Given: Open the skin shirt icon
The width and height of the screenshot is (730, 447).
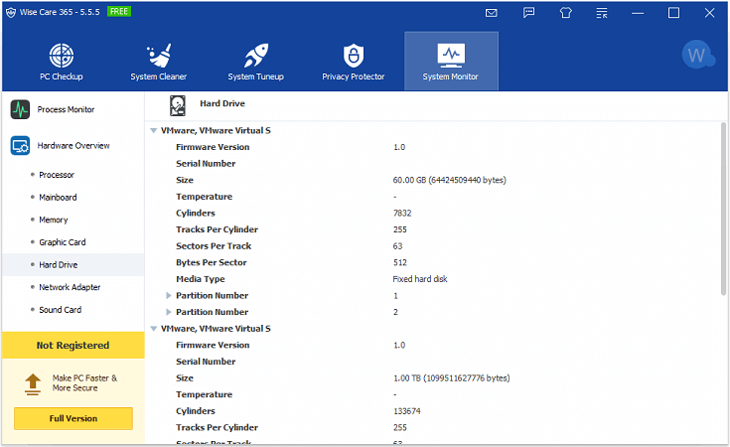Looking at the screenshot, I should 566,13.
